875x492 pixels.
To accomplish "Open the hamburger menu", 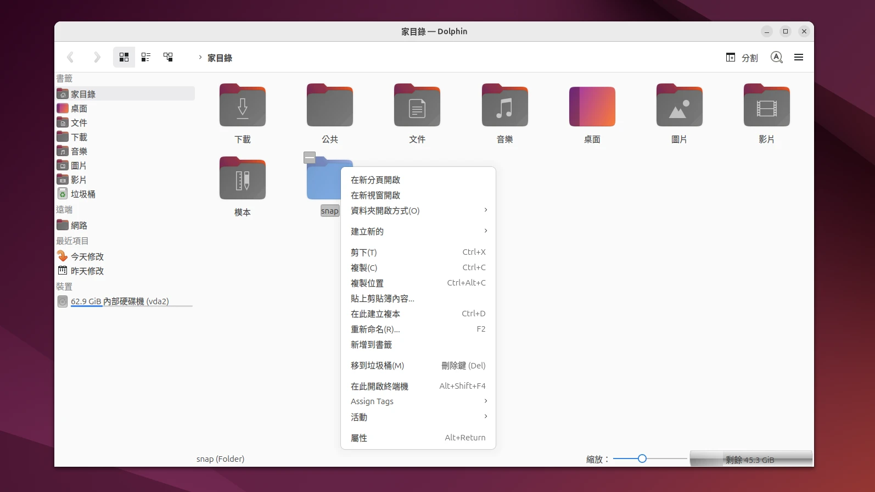I will (799, 57).
